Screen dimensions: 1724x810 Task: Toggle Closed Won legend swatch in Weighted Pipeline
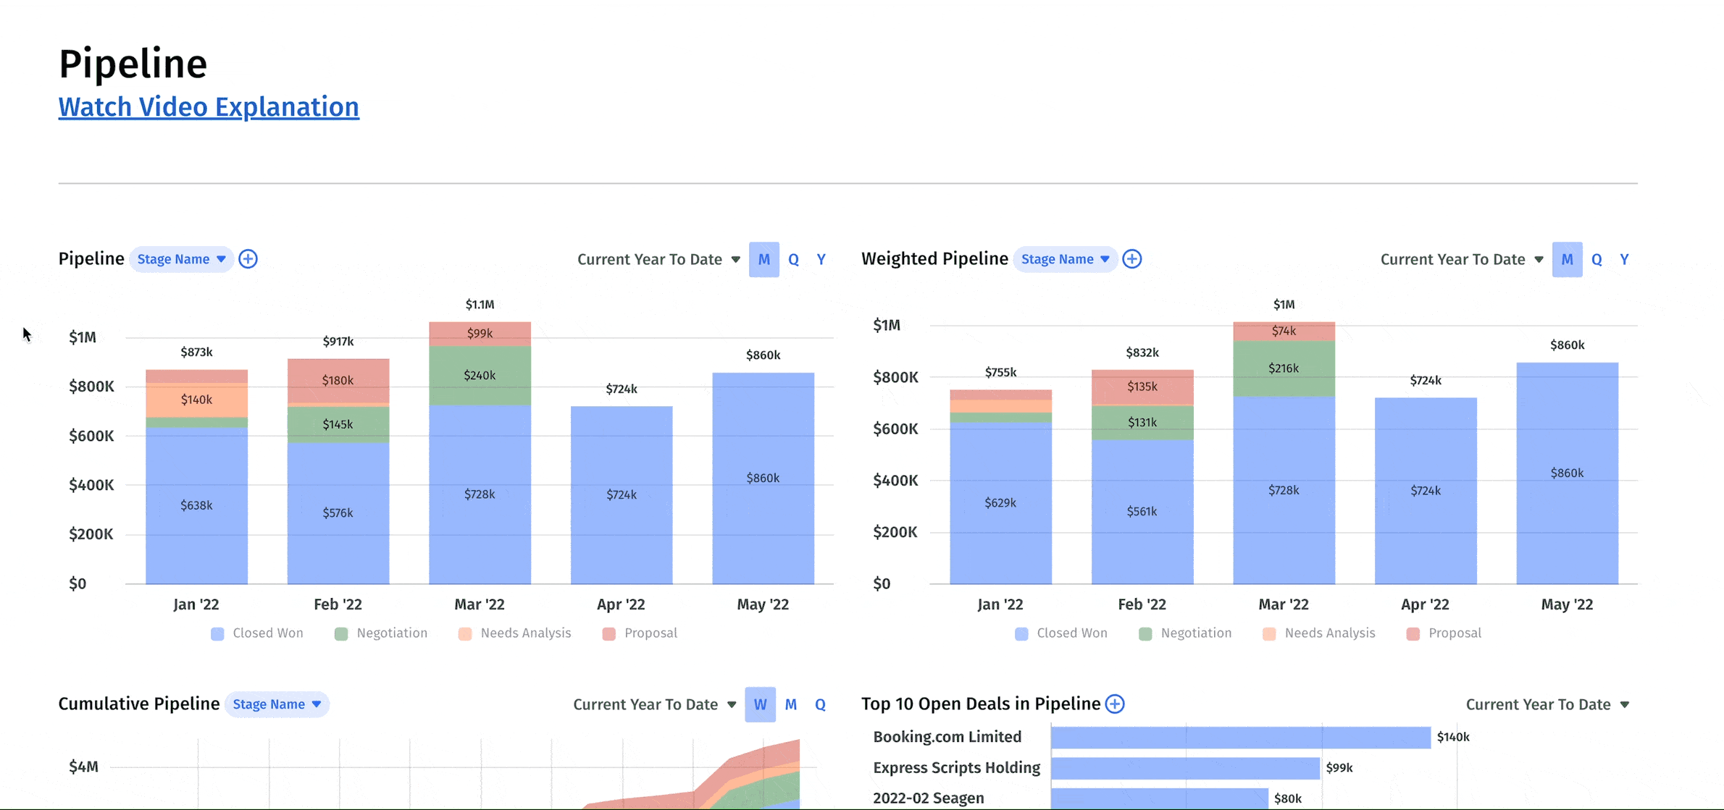point(1021,634)
